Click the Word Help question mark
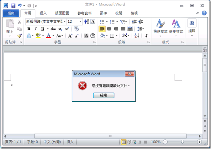The width and height of the screenshot is (211, 149). 204,13
